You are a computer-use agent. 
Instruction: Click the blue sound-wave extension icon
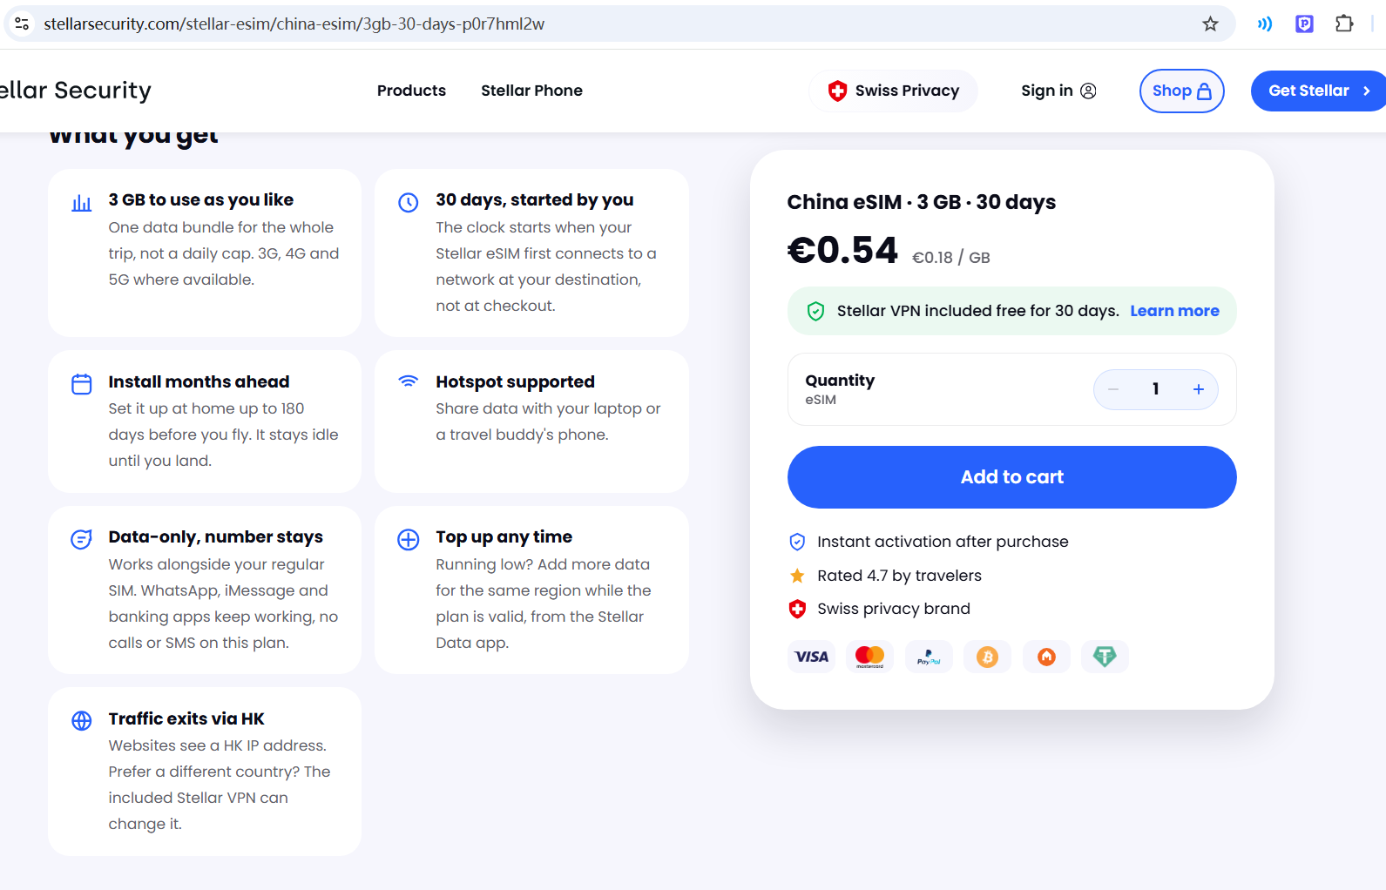(1264, 24)
